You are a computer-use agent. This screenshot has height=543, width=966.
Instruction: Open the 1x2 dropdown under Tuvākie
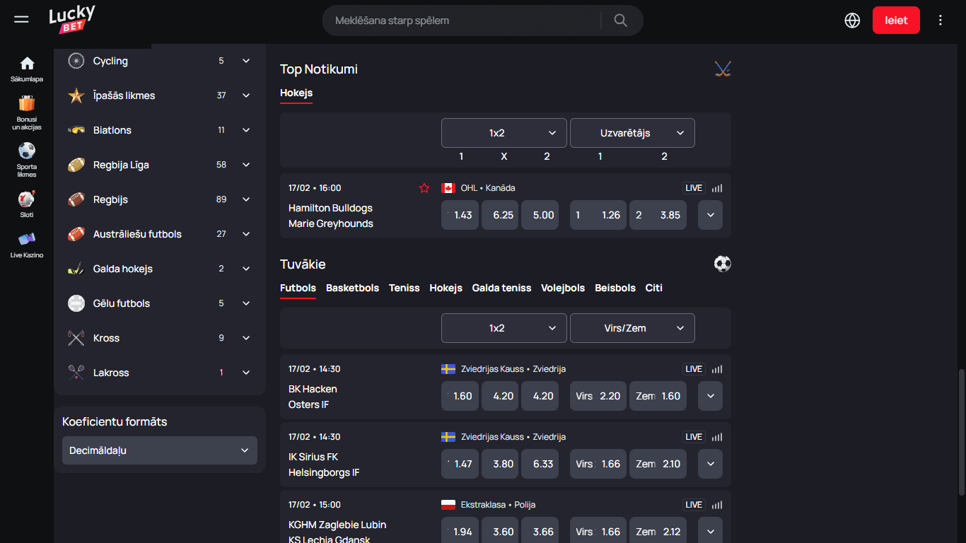(x=504, y=328)
